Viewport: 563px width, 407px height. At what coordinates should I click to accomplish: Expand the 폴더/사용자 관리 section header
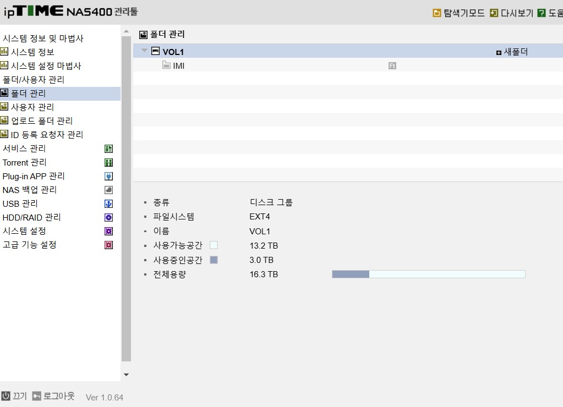[34, 80]
